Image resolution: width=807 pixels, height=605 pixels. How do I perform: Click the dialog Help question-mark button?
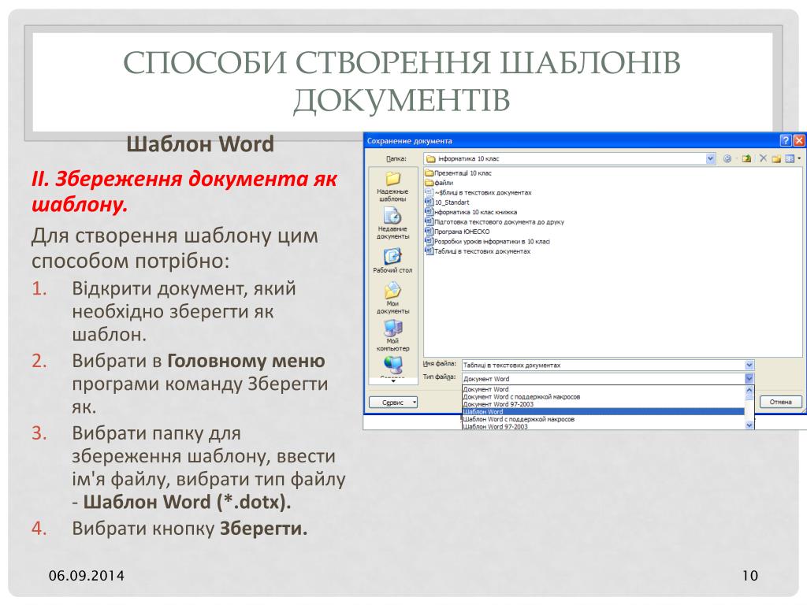pos(786,140)
